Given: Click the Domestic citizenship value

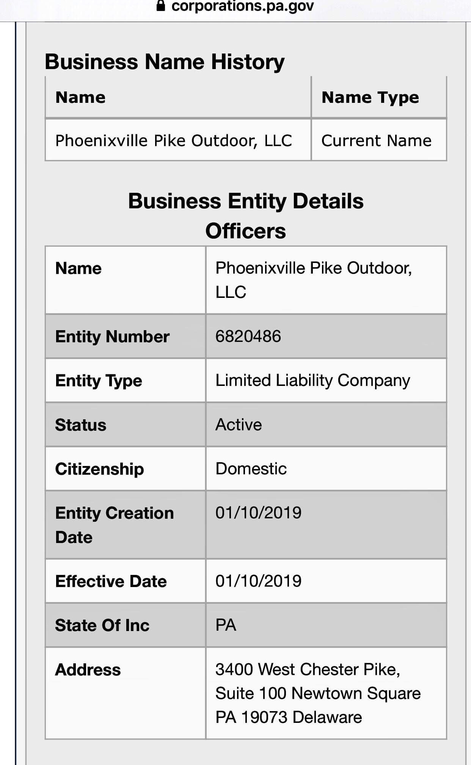Looking at the screenshot, I should point(251,469).
